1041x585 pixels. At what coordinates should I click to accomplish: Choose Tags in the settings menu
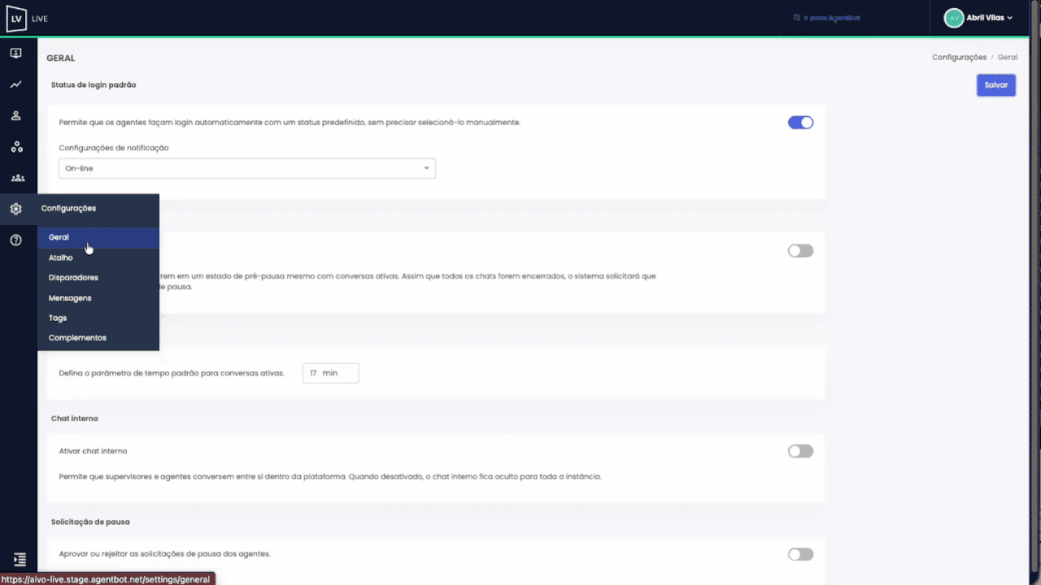pos(98,318)
